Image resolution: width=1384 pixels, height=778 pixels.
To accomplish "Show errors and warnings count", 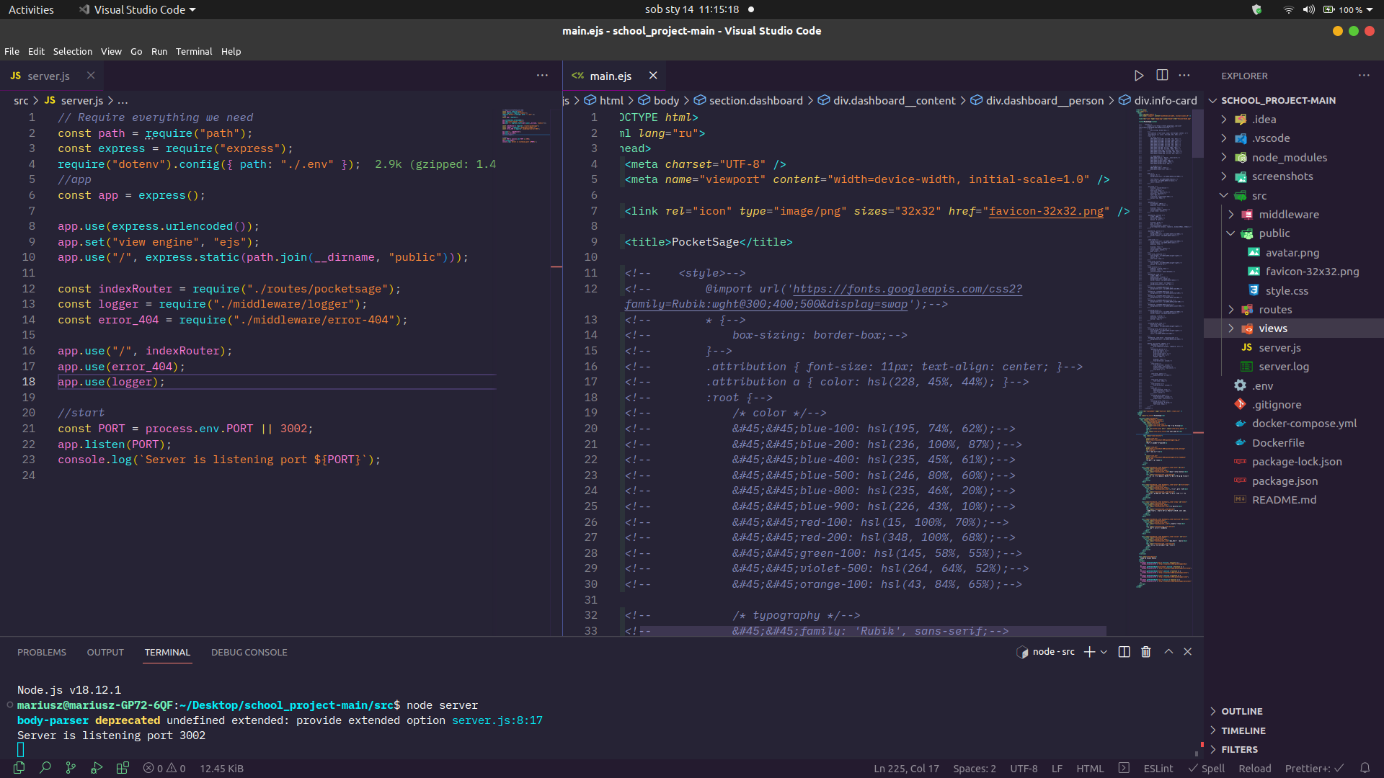I will tap(164, 769).
